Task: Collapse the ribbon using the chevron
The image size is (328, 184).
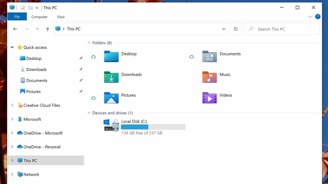Action: (310, 16)
